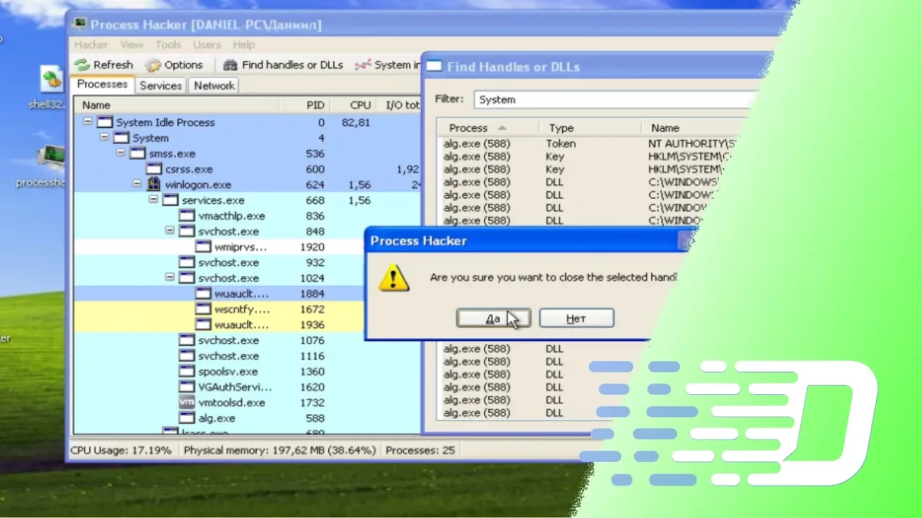Click Physical memory status bar entry
This screenshot has width=922, height=518.
(279, 450)
